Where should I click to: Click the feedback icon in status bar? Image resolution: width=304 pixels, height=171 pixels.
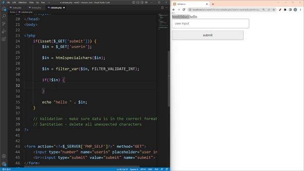point(161,169)
